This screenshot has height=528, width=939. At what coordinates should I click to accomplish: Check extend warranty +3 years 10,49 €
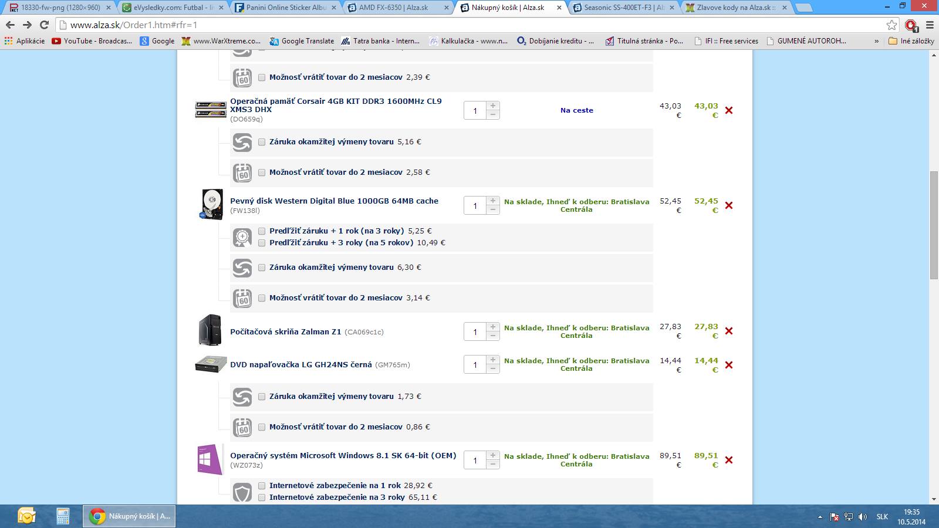click(x=262, y=243)
